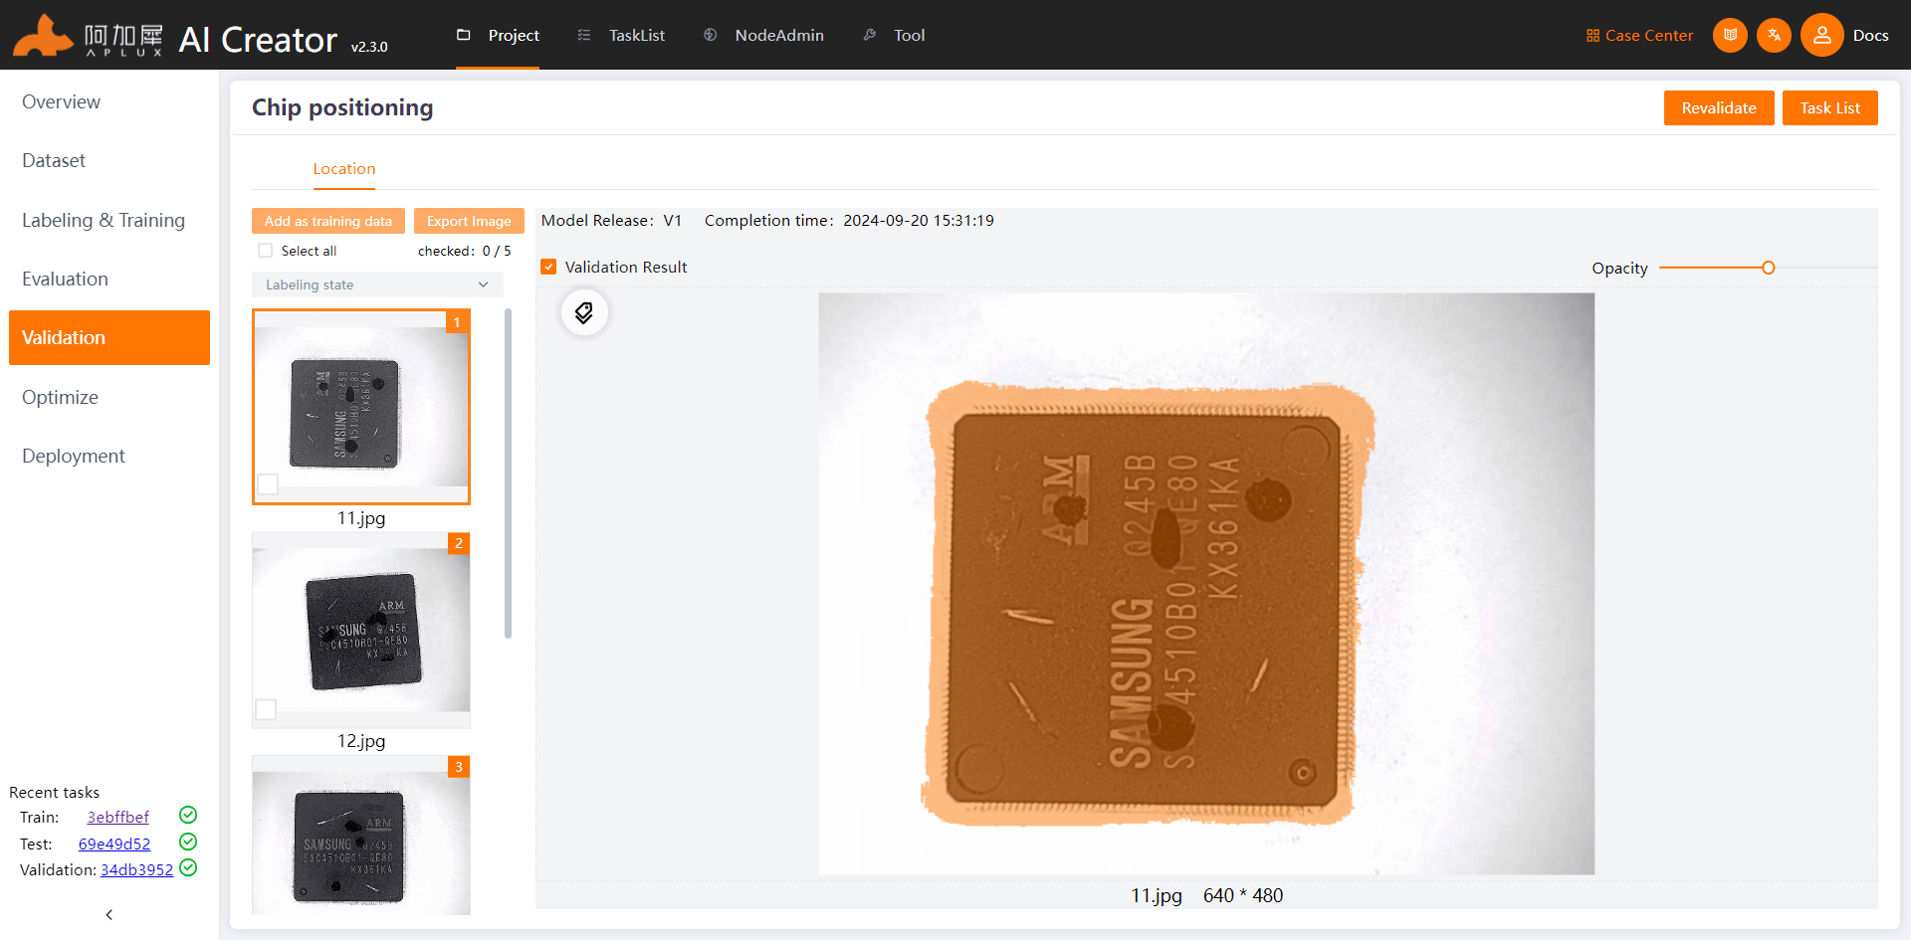Open Labeling & Training section
Viewport: 1911px width, 940px height.
click(104, 220)
